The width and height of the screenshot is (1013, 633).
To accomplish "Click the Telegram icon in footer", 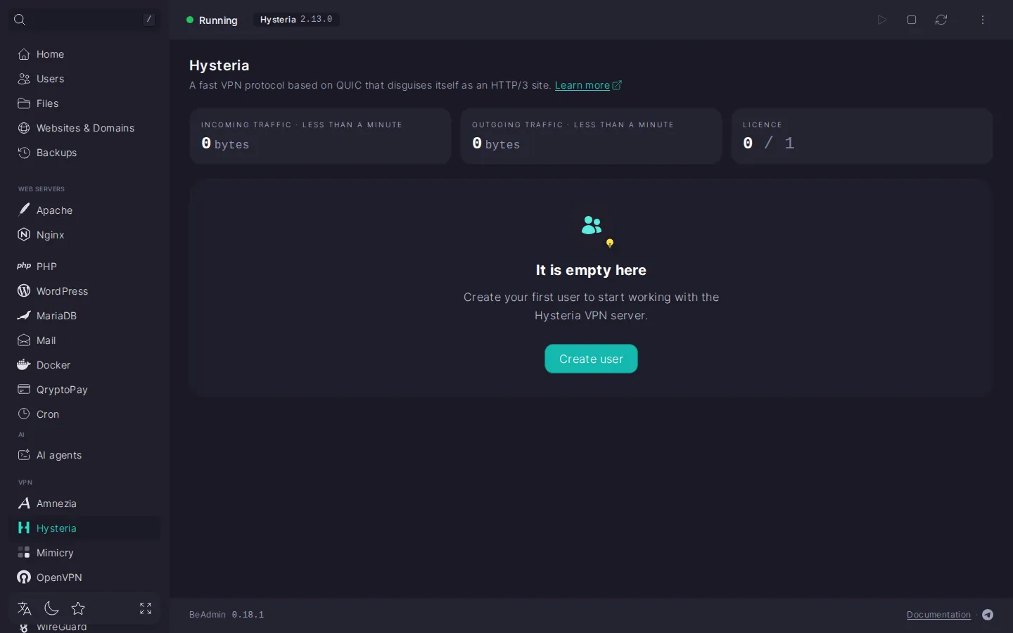I will pyautogui.click(x=988, y=615).
